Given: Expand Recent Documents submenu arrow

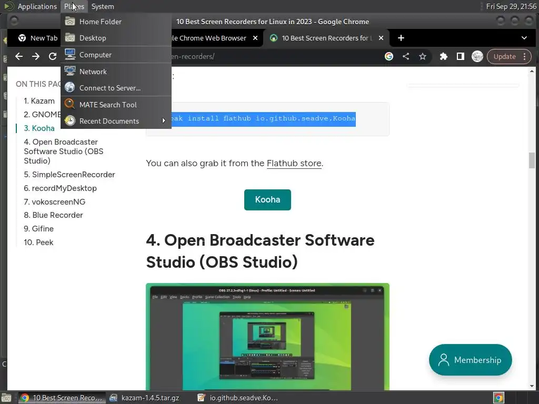Looking at the screenshot, I should (164, 120).
